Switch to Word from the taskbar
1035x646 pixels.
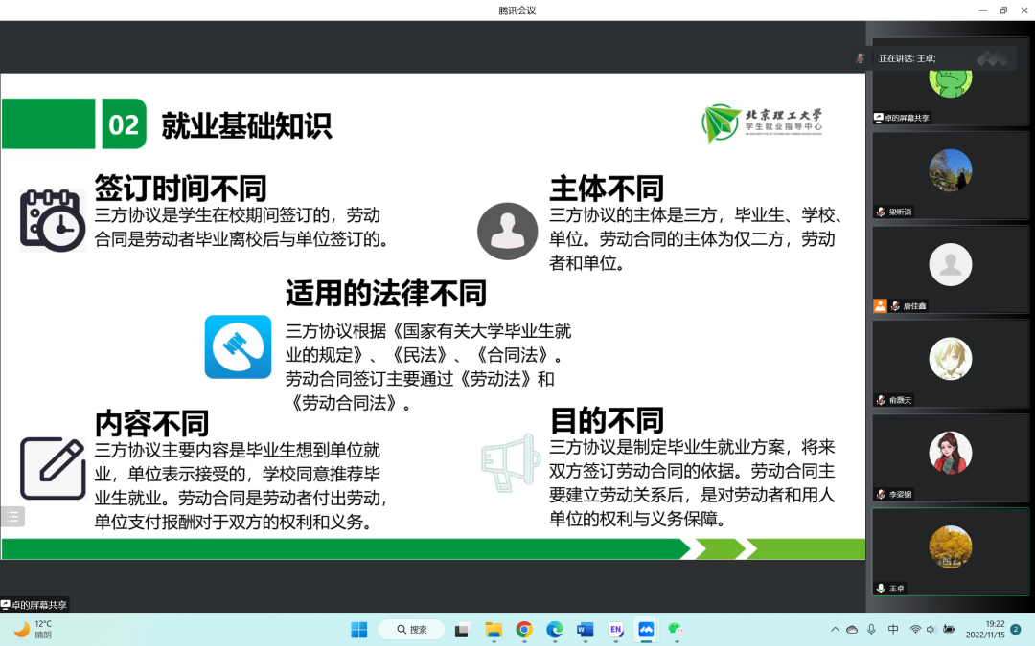[x=585, y=630]
